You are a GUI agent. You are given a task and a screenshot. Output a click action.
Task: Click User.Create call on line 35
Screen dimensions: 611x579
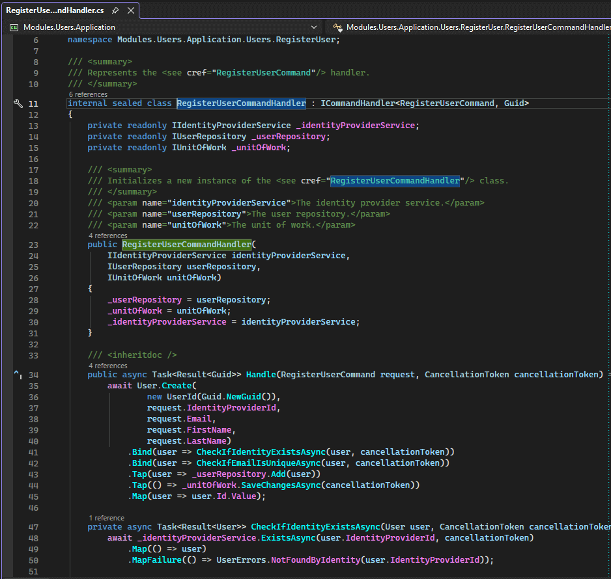(x=164, y=386)
